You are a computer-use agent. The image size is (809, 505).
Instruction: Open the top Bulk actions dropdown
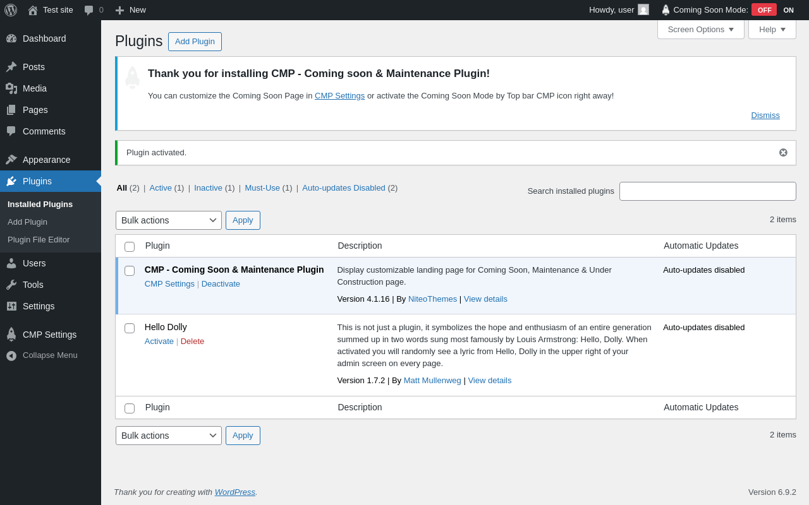pos(169,220)
